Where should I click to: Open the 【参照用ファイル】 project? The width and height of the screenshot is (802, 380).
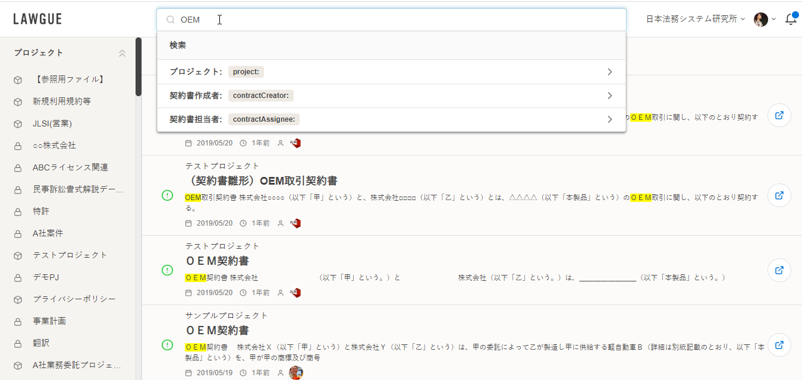click(69, 79)
